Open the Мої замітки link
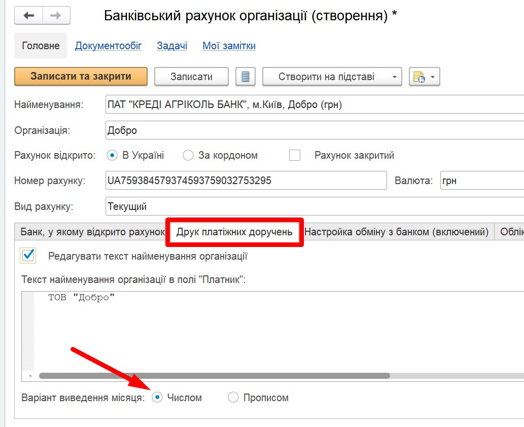The width and height of the screenshot is (524, 427). click(229, 46)
